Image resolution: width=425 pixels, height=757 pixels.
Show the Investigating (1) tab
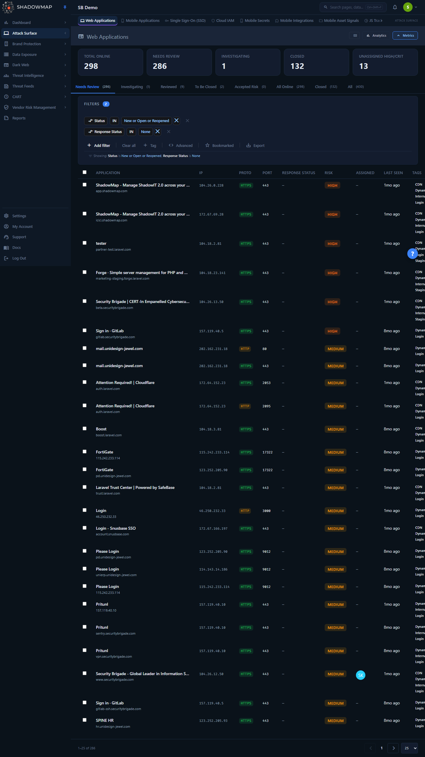coord(135,87)
